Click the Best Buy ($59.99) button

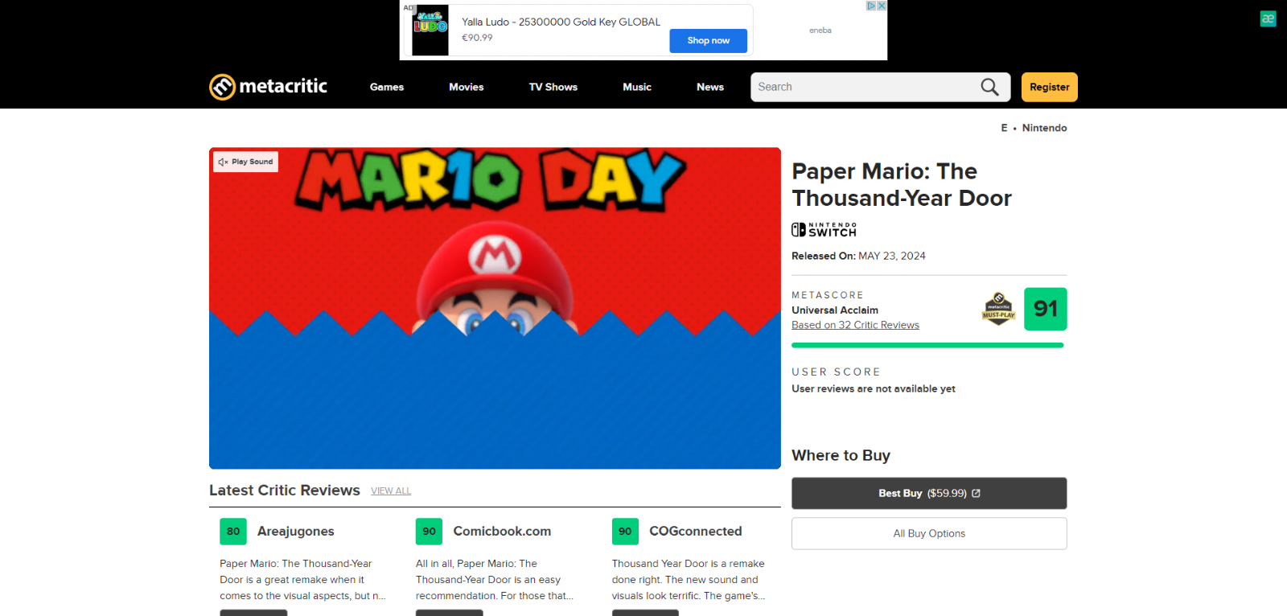(929, 494)
